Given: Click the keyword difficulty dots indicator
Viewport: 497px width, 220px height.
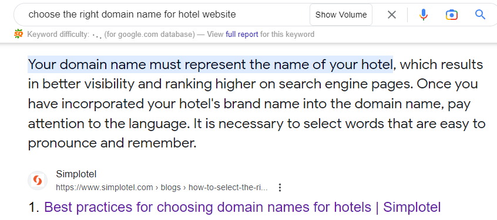Looking at the screenshot, I should (x=97, y=35).
